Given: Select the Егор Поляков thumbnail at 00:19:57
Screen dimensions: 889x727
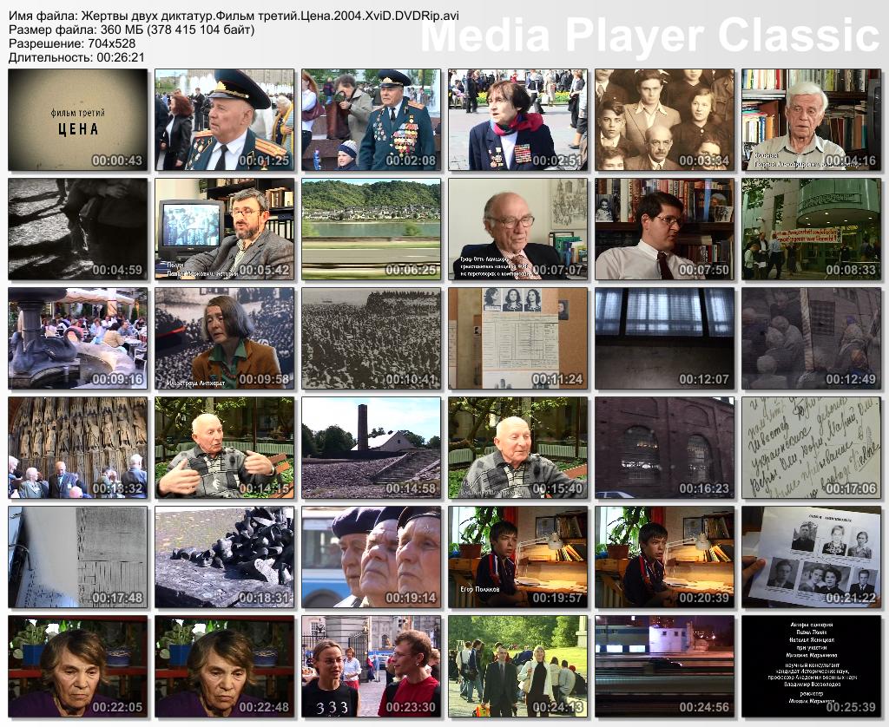Looking at the screenshot, I should (x=517, y=557).
